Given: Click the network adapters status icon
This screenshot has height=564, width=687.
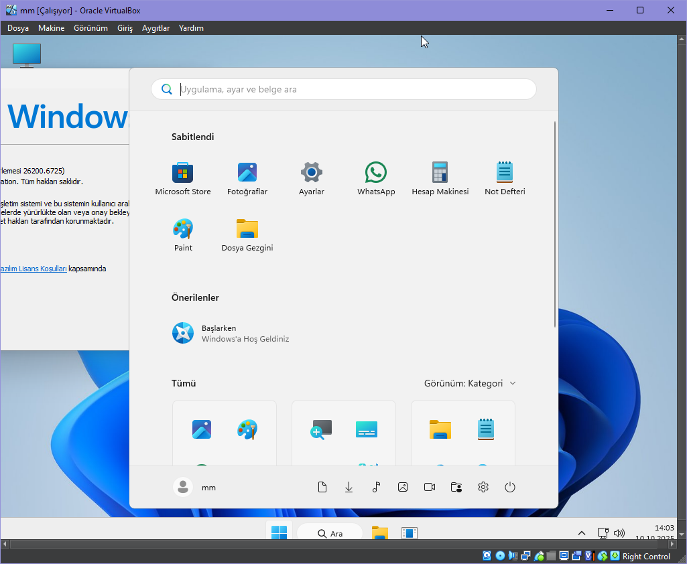Looking at the screenshot, I should (x=525, y=556).
